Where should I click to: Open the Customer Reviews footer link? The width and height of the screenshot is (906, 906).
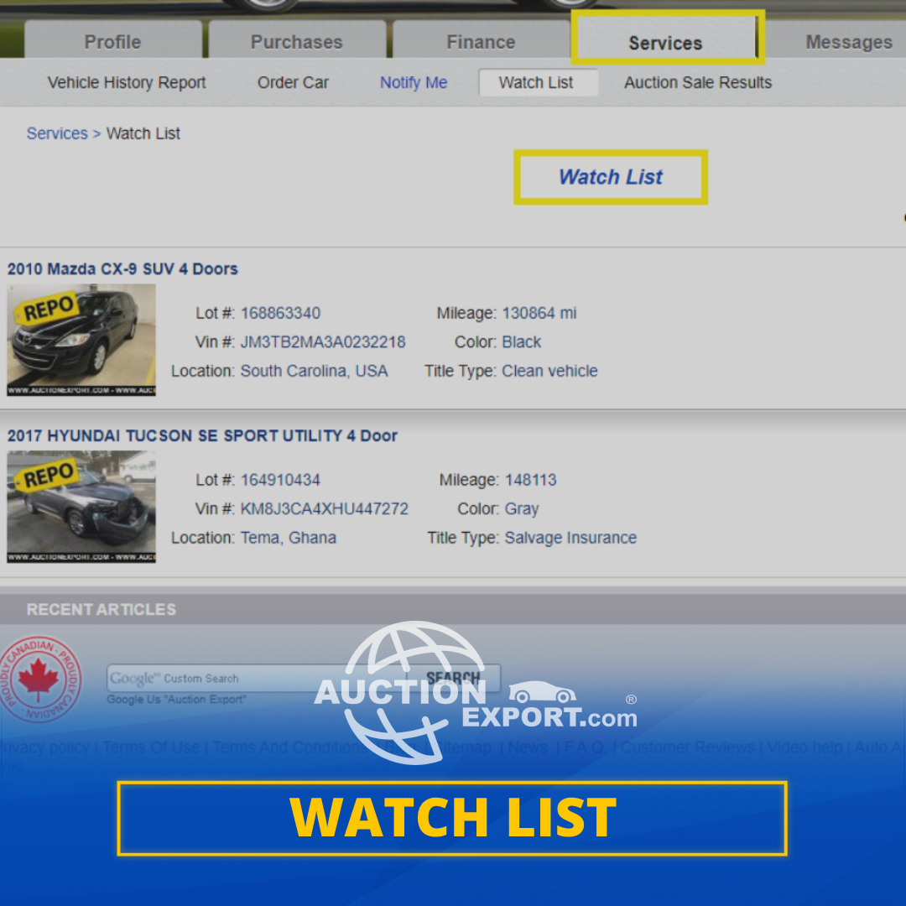point(688,747)
